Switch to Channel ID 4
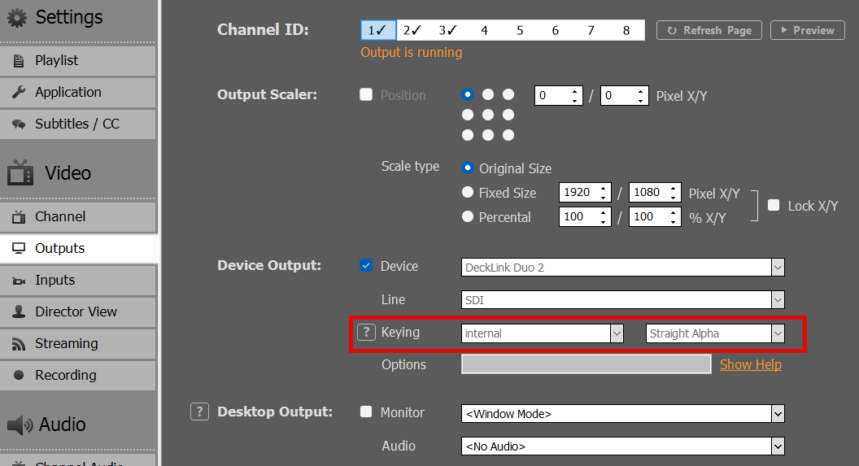The width and height of the screenshot is (859, 466). (x=484, y=30)
